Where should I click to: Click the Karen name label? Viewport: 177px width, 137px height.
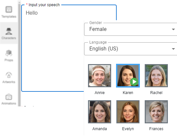[x=128, y=93]
